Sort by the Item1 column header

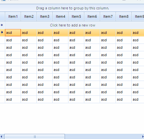click(x=13, y=16)
